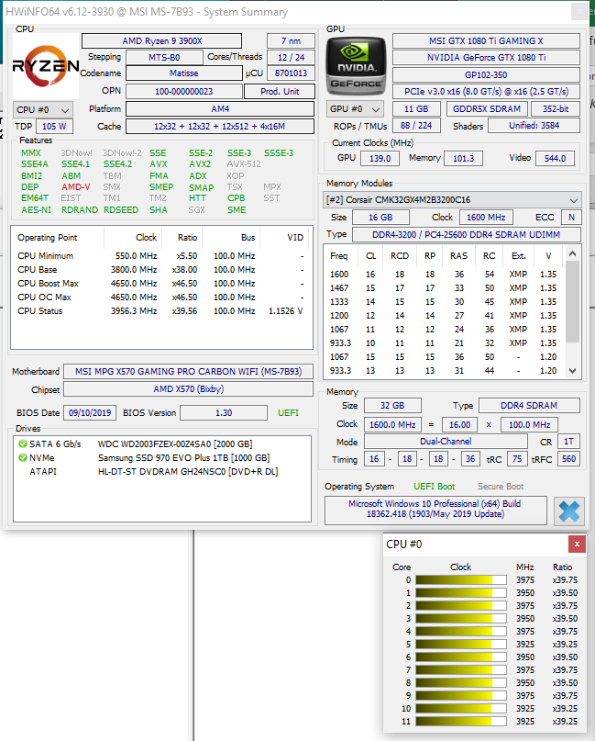Click the Dual-Channel mode field

pyautogui.click(x=446, y=442)
